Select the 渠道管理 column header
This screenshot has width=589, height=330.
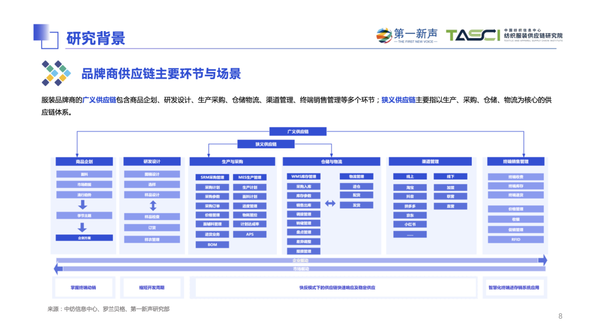(x=430, y=161)
